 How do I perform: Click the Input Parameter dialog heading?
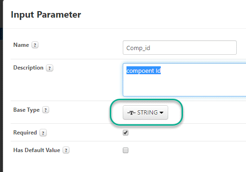[x=46, y=15]
